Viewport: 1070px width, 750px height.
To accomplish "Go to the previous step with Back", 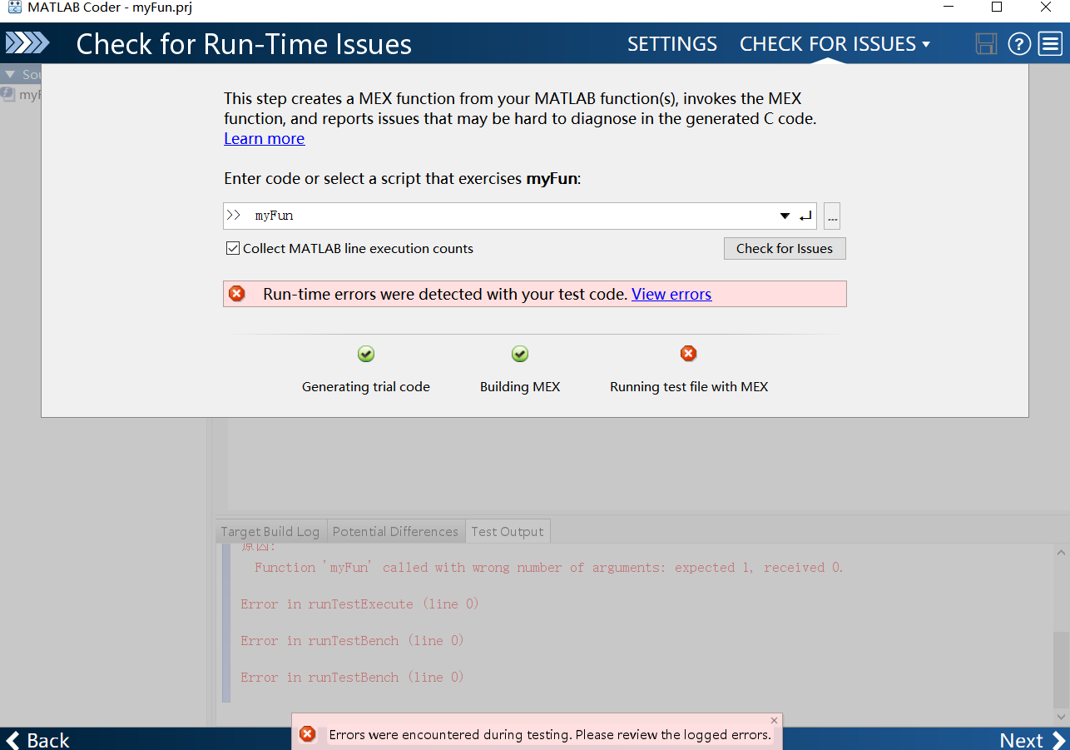I will pos(37,739).
